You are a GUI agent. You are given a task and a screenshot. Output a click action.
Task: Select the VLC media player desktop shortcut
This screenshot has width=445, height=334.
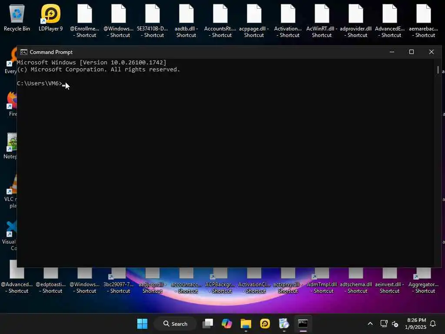coord(11,192)
